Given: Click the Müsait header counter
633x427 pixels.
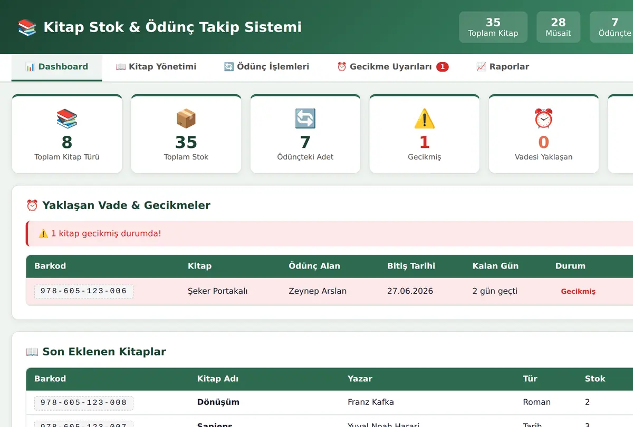Looking at the screenshot, I should pyautogui.click(x=558, y=27).
